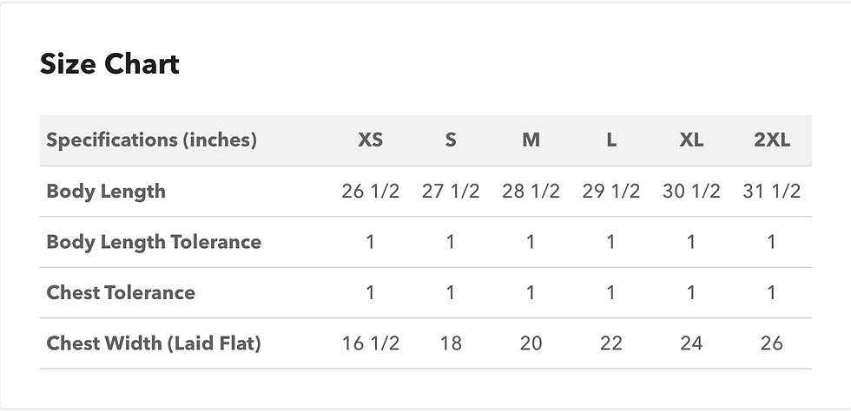
Task: Click the Chest Tolerance row label
Action: [121, 292]
